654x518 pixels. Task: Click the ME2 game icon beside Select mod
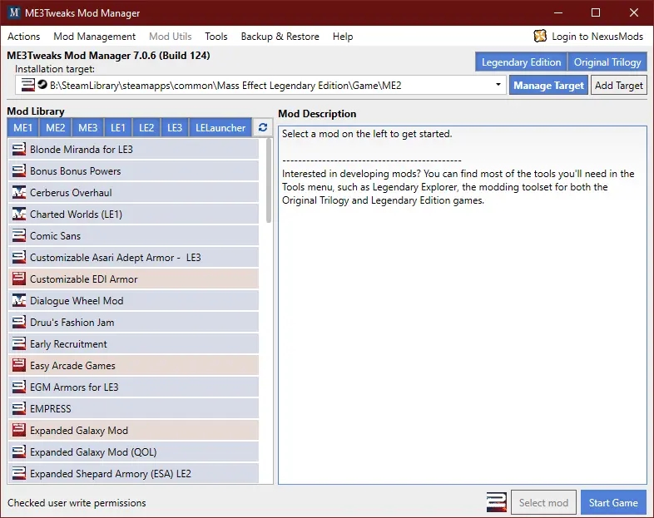tap(497, 502)
